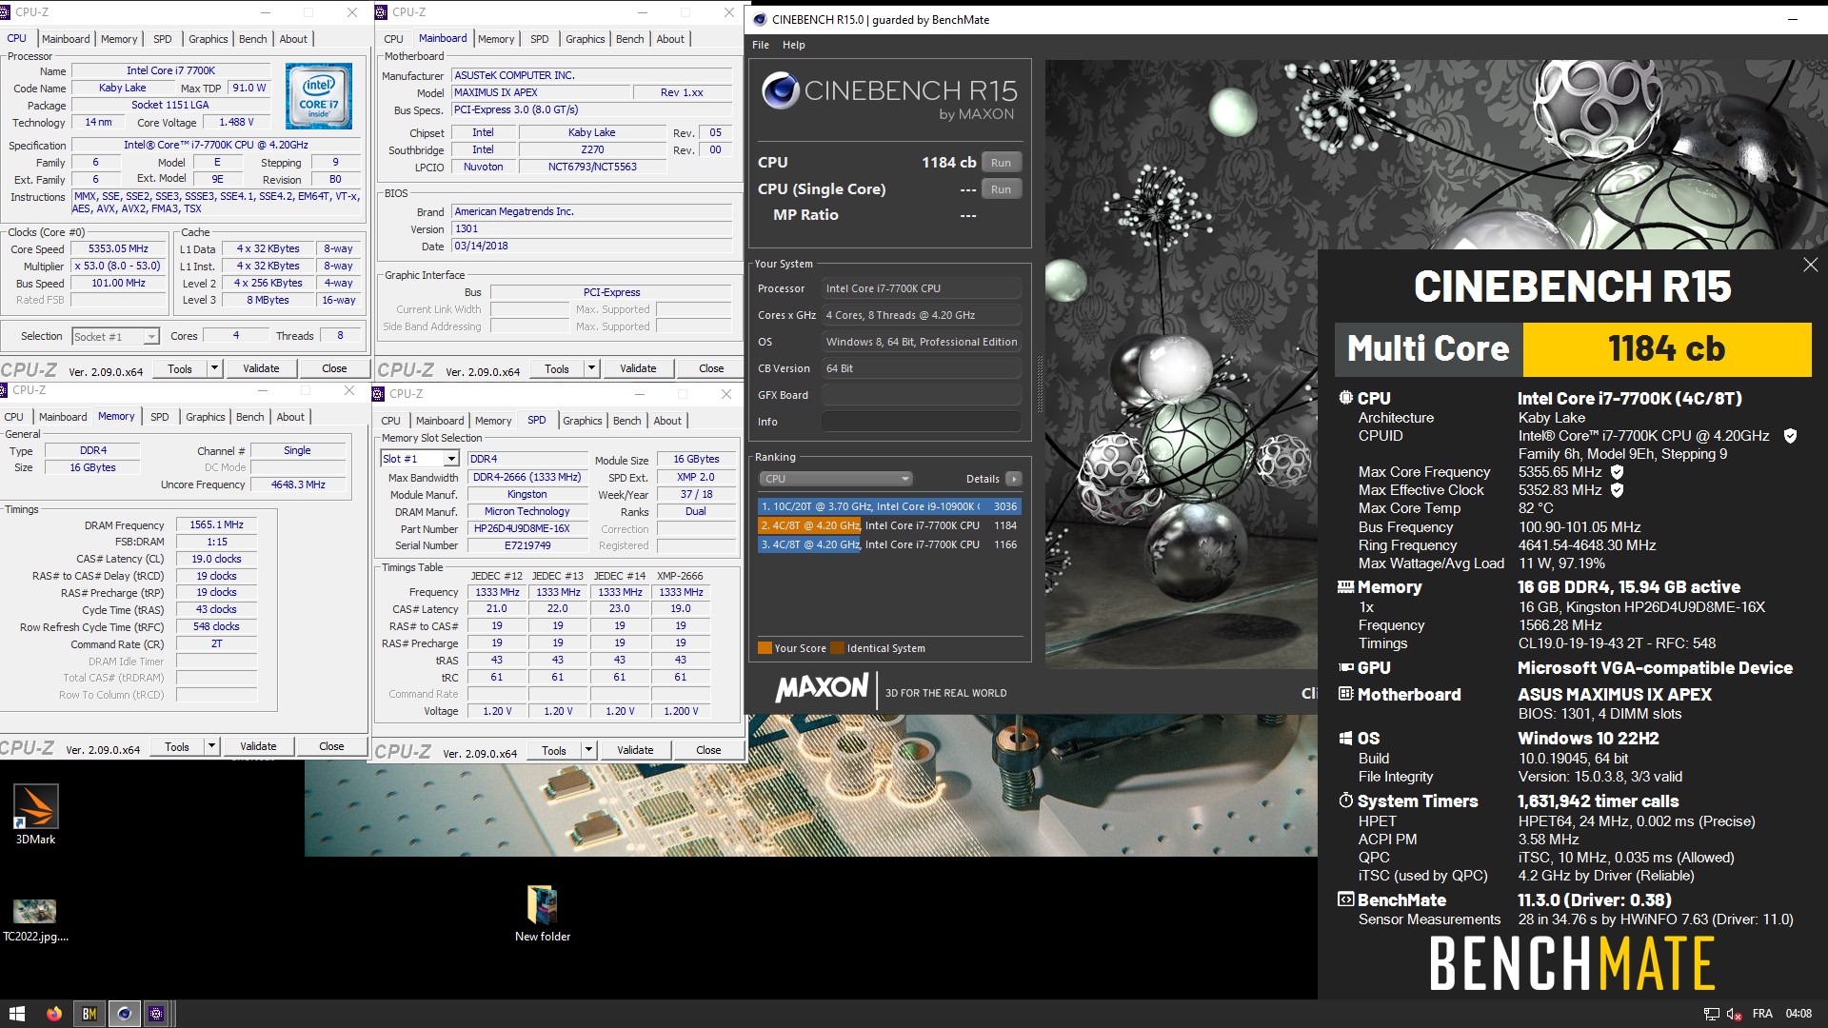The height and width of the screenshot is (1028, 1828).
Task: Run the CPU Single Core benchmark
Action: pyautogui.click(x=1001, y=189)
